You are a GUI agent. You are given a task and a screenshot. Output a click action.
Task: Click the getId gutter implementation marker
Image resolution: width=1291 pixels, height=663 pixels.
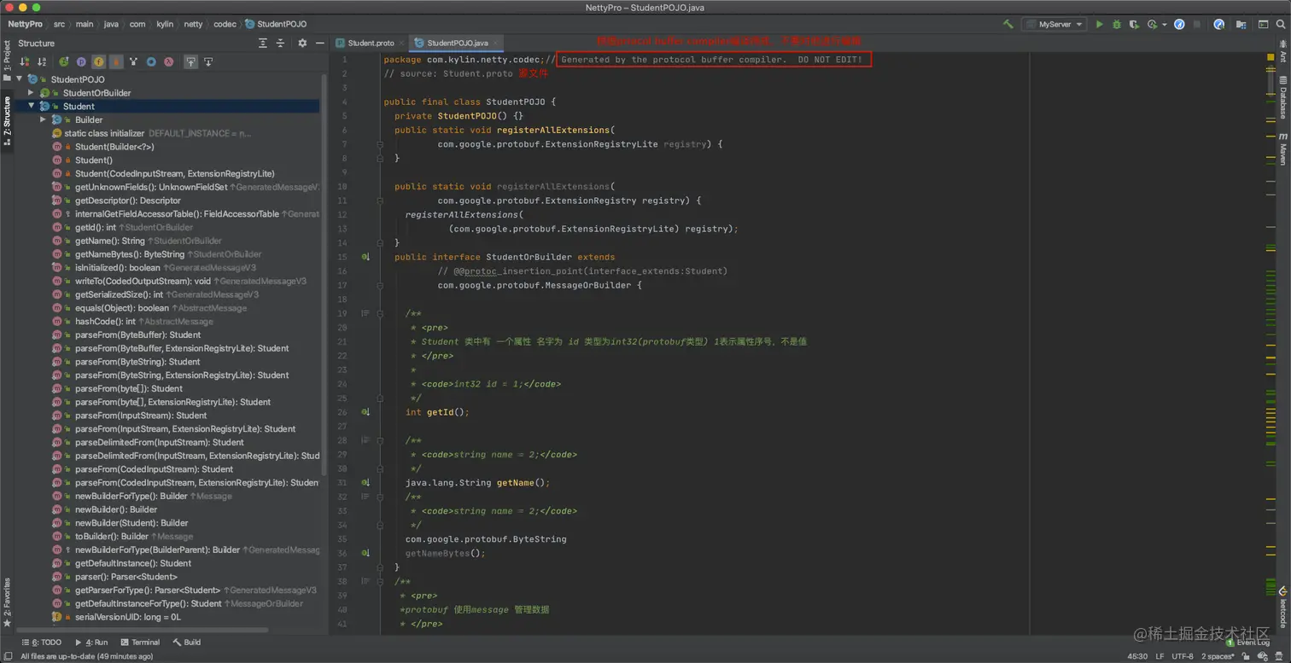(x=365, y=412)
